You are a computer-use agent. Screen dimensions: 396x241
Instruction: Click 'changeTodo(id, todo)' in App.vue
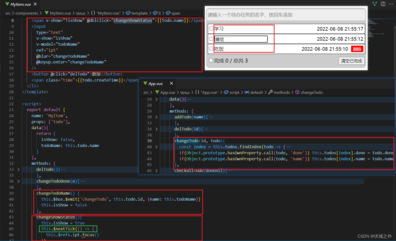click(199, 141)
